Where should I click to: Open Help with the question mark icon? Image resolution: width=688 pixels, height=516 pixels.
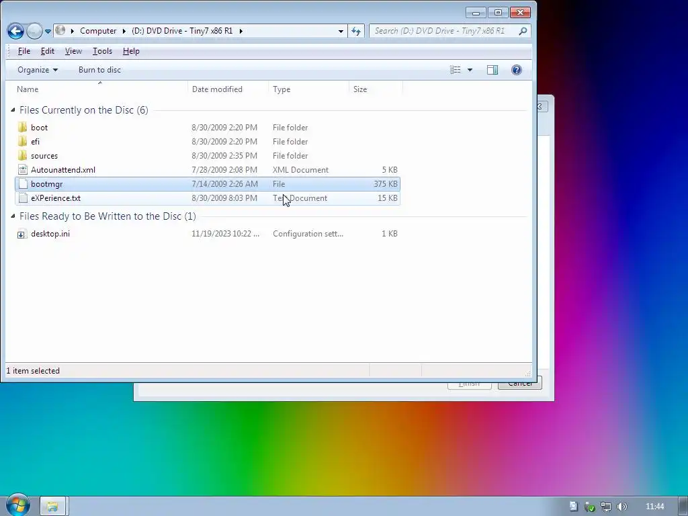click(x=517, y=70)
